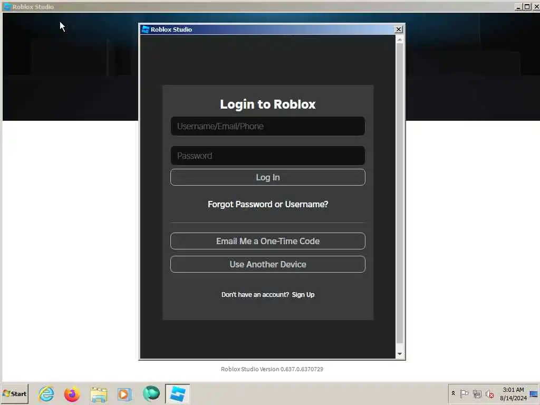The image size is (540, 405).
Task: Open the Sign Up link
Action: coord(303,294)
